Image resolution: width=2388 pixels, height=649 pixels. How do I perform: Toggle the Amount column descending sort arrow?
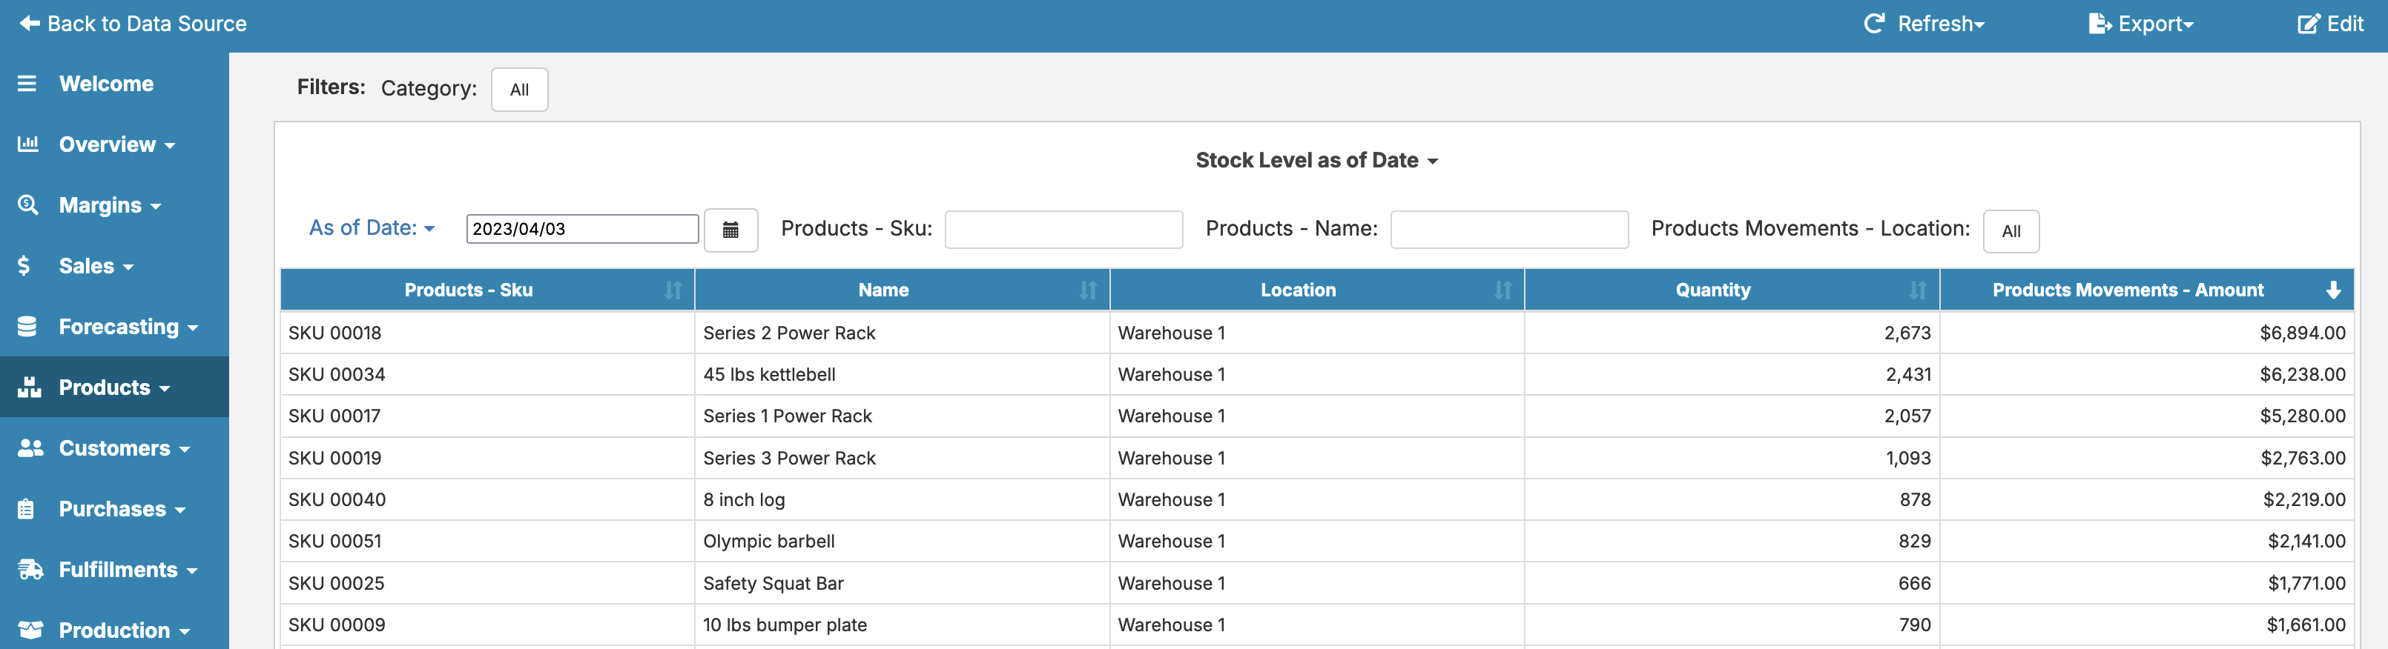2332,290
